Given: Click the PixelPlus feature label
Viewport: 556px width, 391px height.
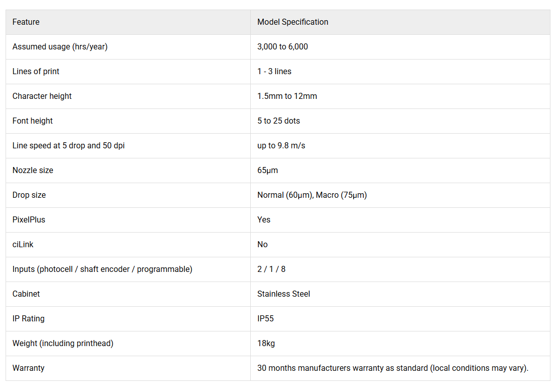Looking at the screenshot, I should pos(29,220).
